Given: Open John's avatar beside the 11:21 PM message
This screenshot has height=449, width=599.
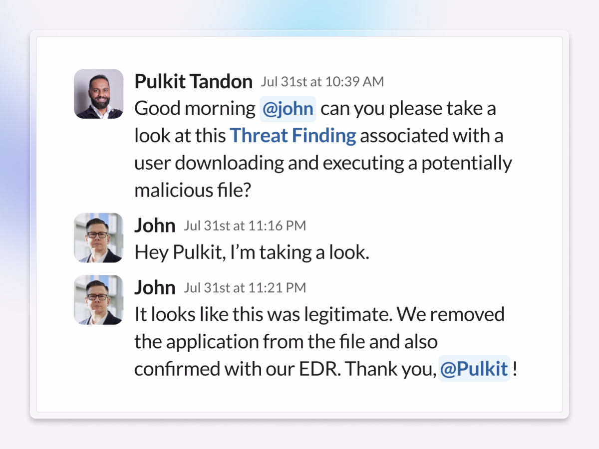Looking at the screenshot, I should [99, 300].
